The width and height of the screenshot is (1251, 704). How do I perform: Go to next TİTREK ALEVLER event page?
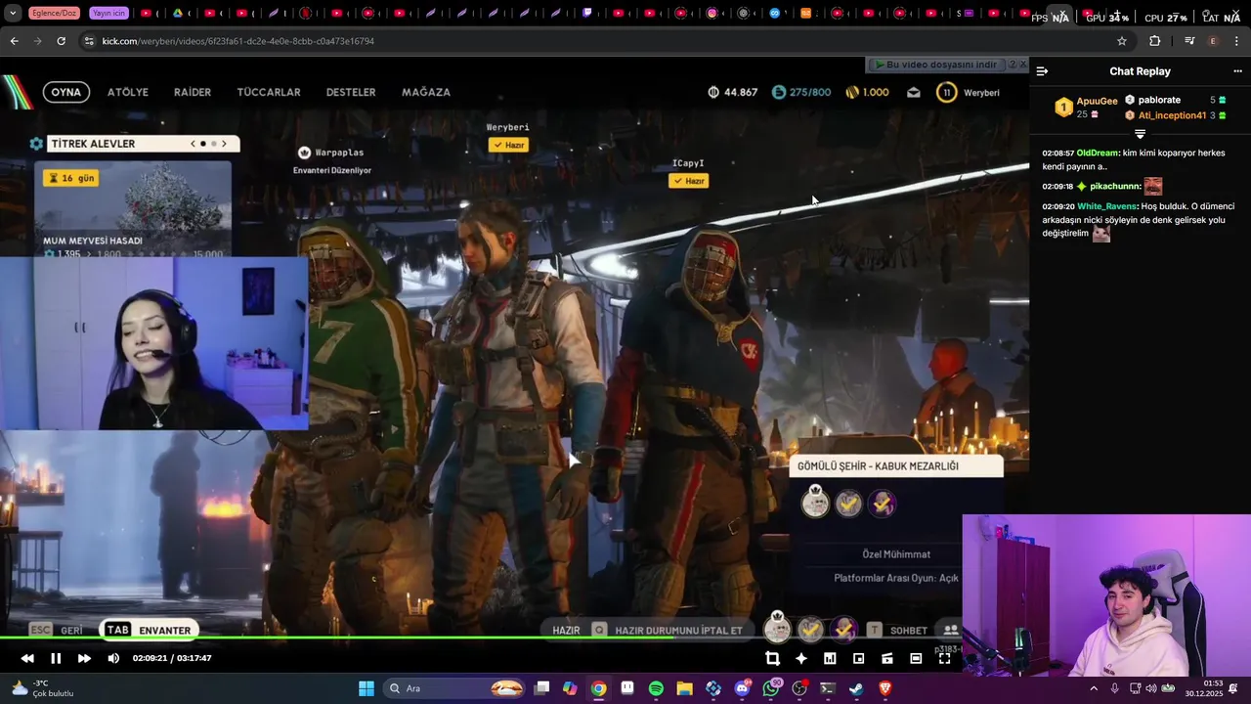coord(224,144)
